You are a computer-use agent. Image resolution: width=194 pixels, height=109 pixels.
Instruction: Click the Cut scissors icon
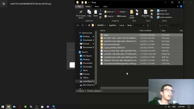click(x=100, y=11)
